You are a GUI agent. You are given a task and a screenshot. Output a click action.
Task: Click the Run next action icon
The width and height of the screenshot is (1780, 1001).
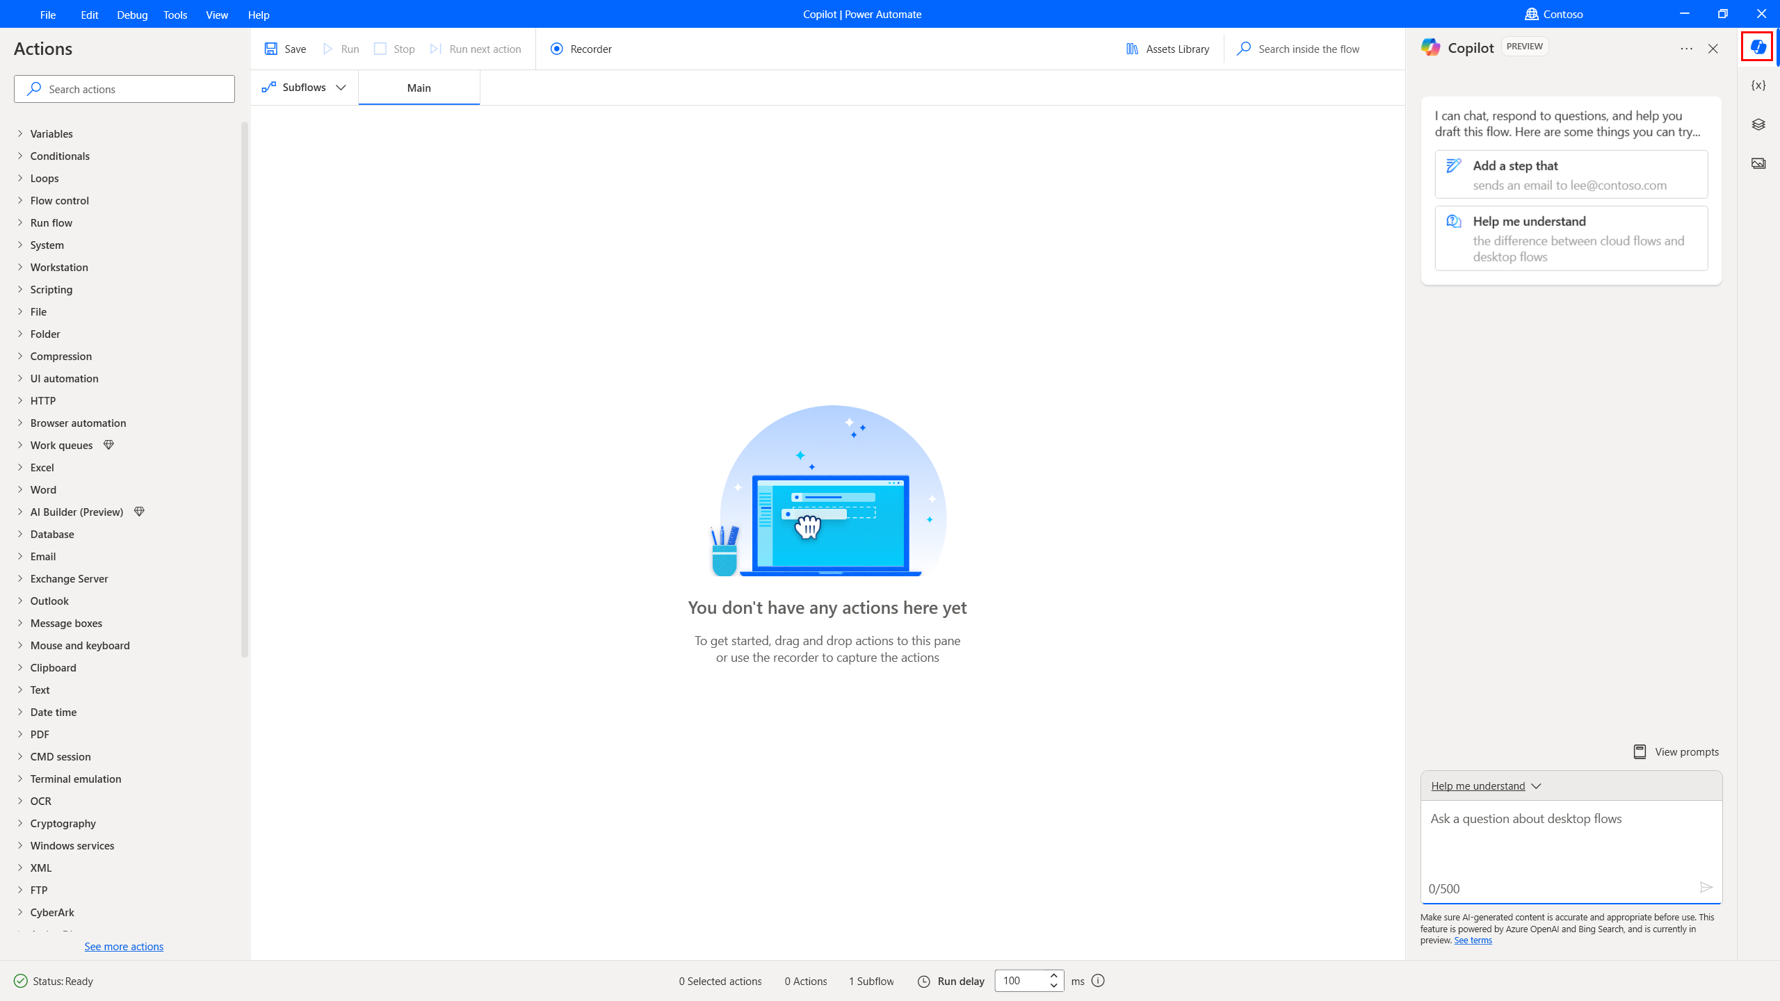pos(435,49)
